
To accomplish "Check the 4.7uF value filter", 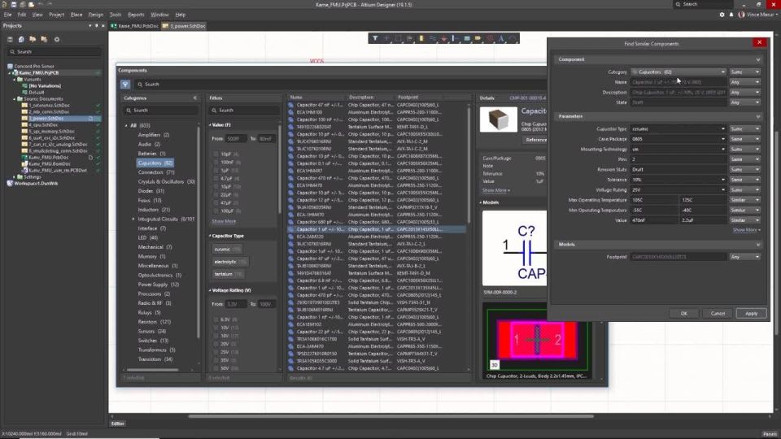I will (x=216, y=178).
